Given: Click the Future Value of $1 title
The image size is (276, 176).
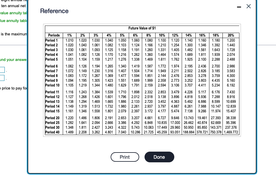Looking at the screenshot, I should 142,29.
